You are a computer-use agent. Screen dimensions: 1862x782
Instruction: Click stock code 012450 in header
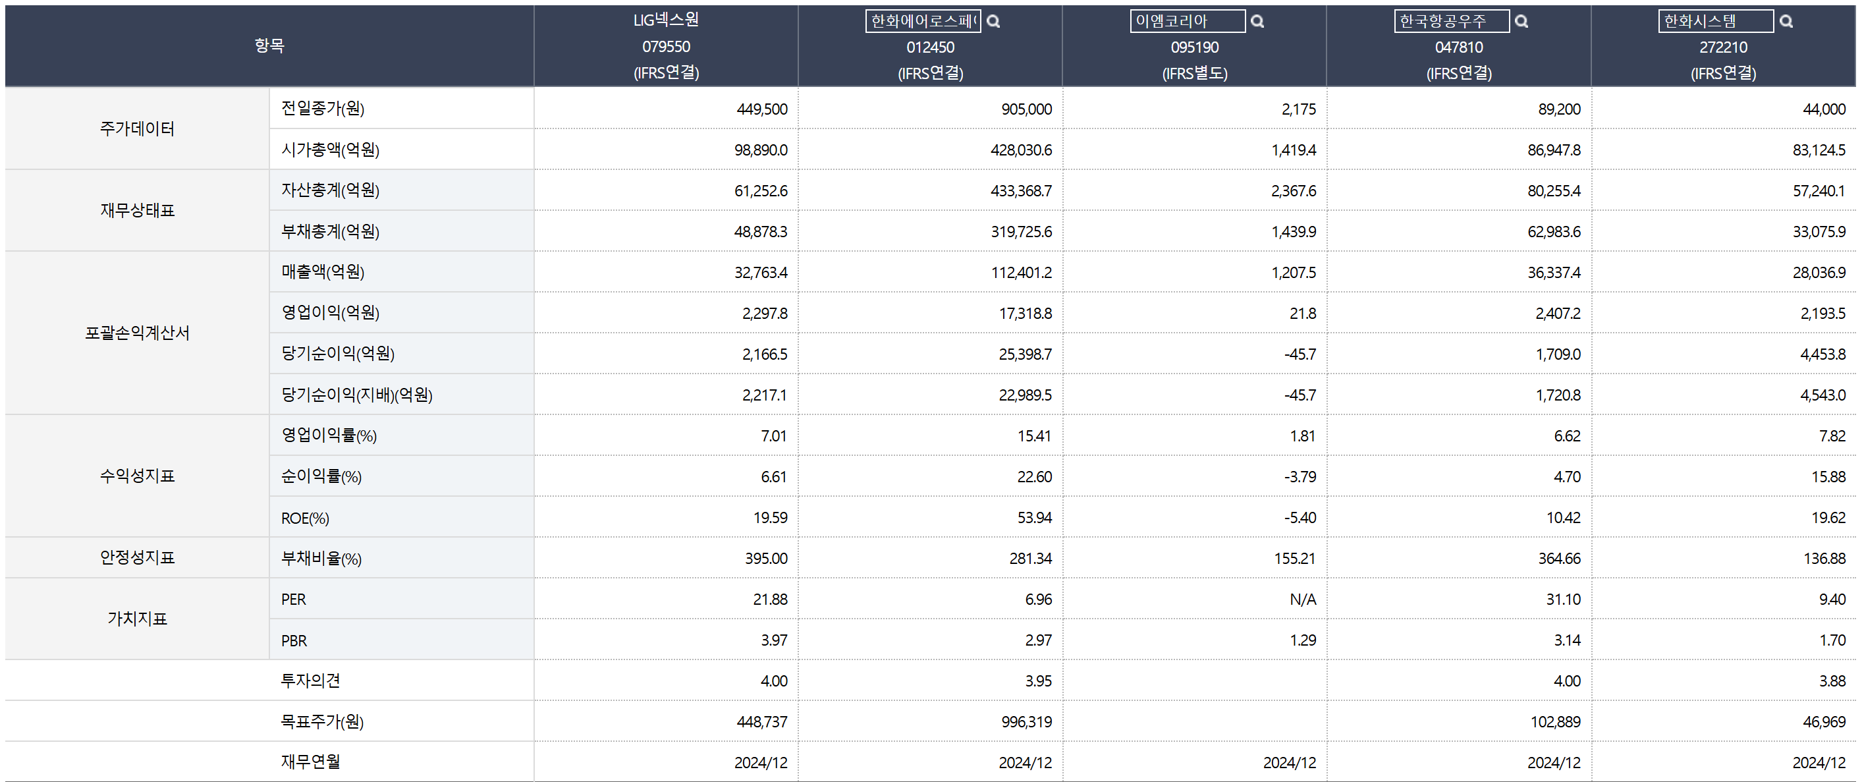click(930, 47)
